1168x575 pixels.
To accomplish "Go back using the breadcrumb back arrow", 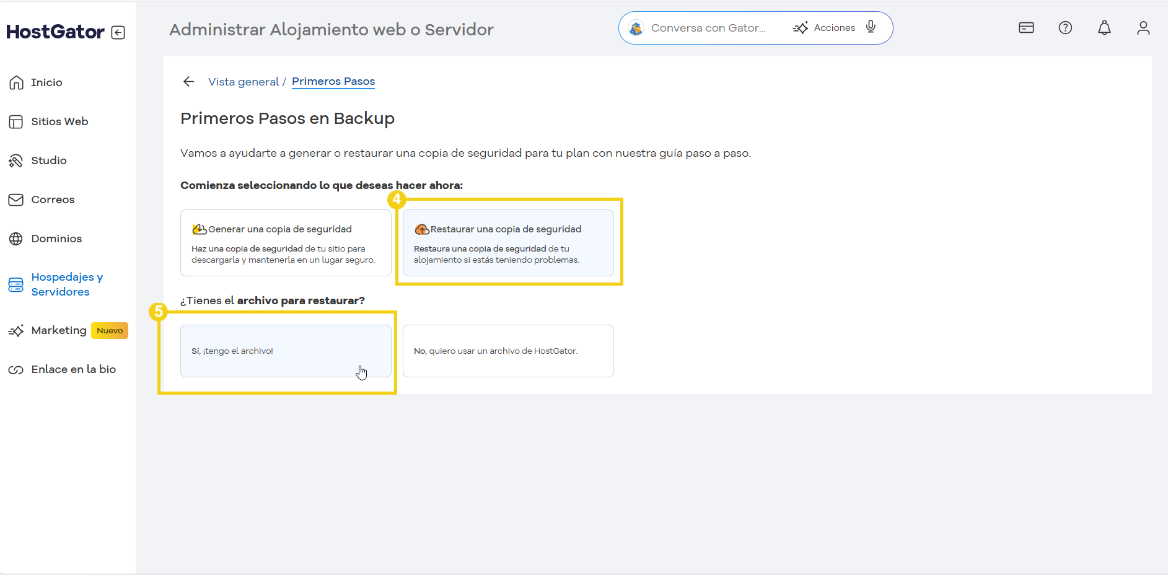I will (x=188, y=81).
